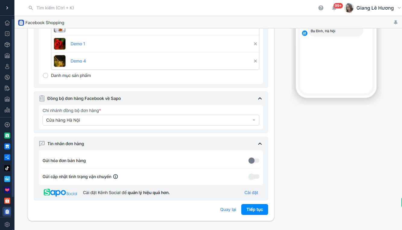The width and height of the screenshot is (402, 230).
Task: Open the help question mark icon
Action: point(321,8)
